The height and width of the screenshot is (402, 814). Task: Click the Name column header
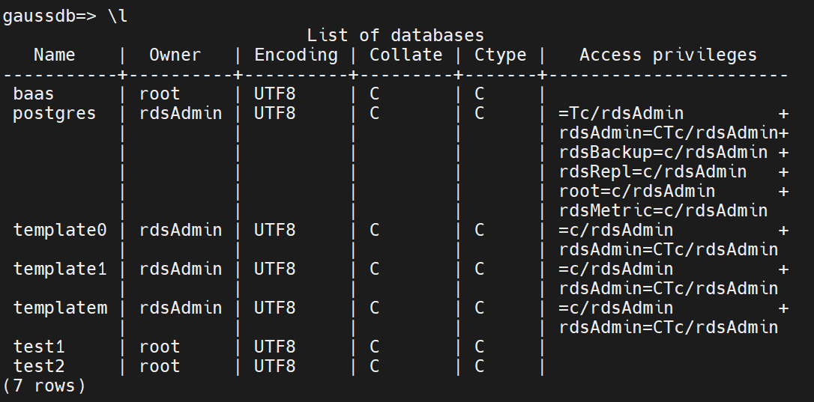(55, 55)
